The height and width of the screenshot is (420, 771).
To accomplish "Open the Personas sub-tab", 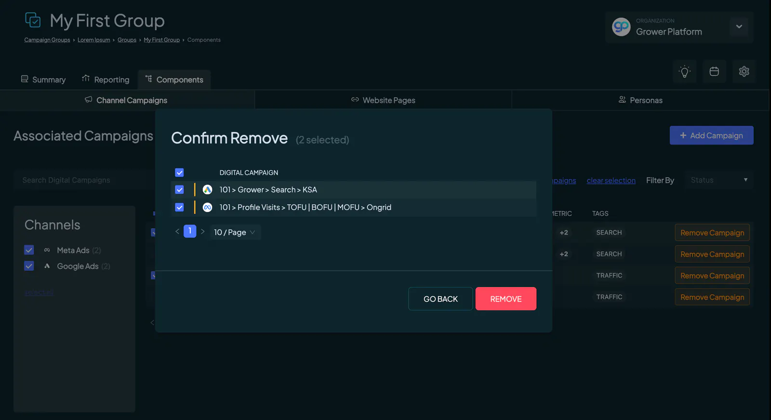I will pyautogui.click(x=640, y=100).
